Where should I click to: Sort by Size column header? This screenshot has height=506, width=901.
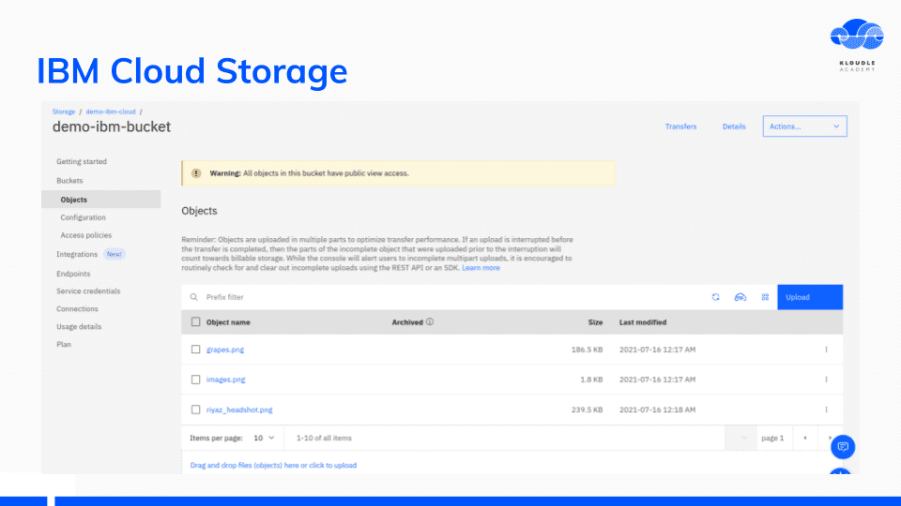tap(595, 322)
